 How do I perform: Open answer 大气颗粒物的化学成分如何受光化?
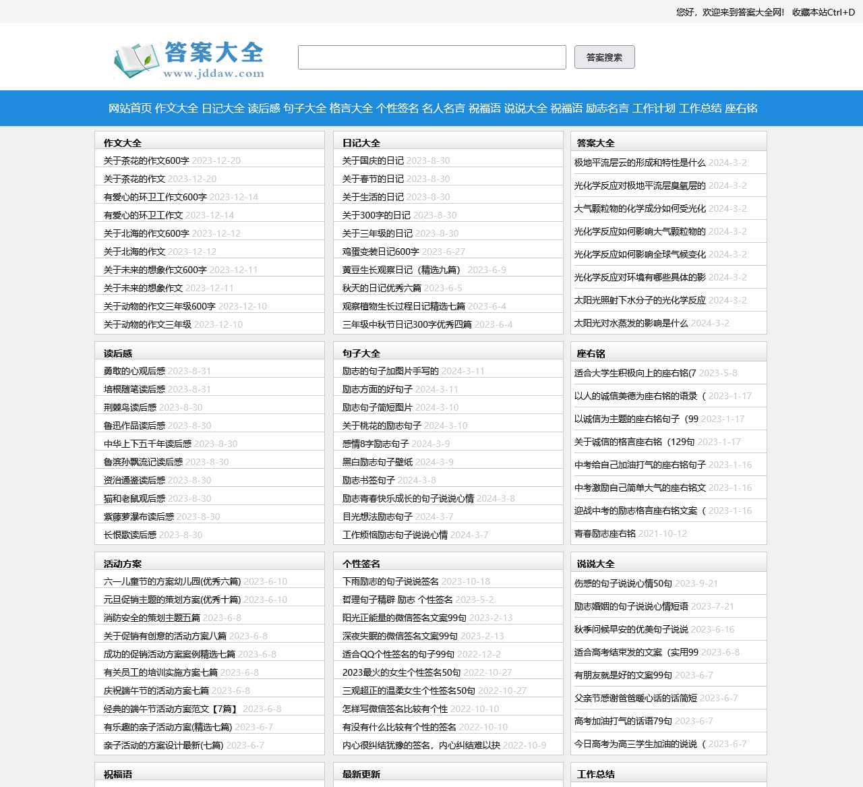tap(640, 208)
